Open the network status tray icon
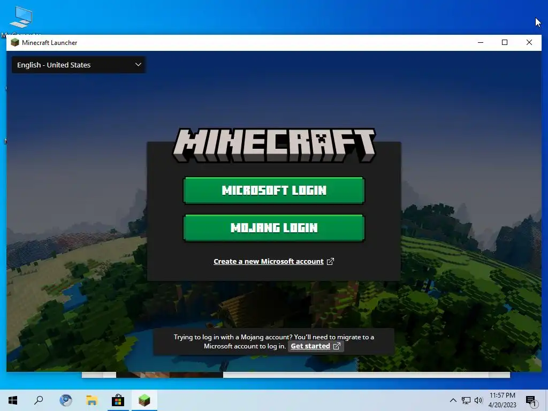 click(x=466, y=400)
